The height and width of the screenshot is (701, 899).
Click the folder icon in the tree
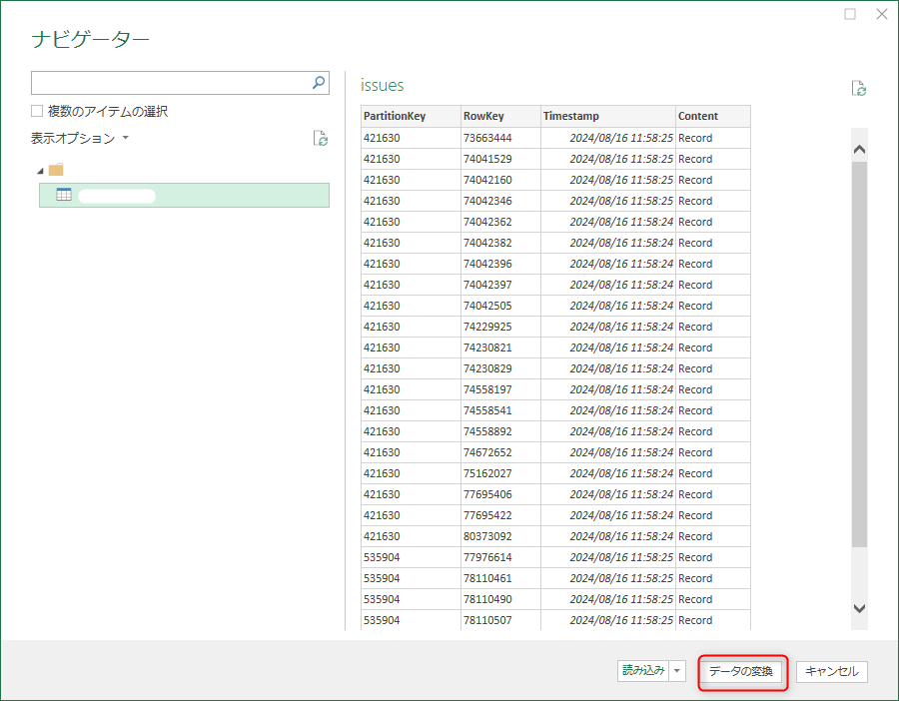pos(56,170)
